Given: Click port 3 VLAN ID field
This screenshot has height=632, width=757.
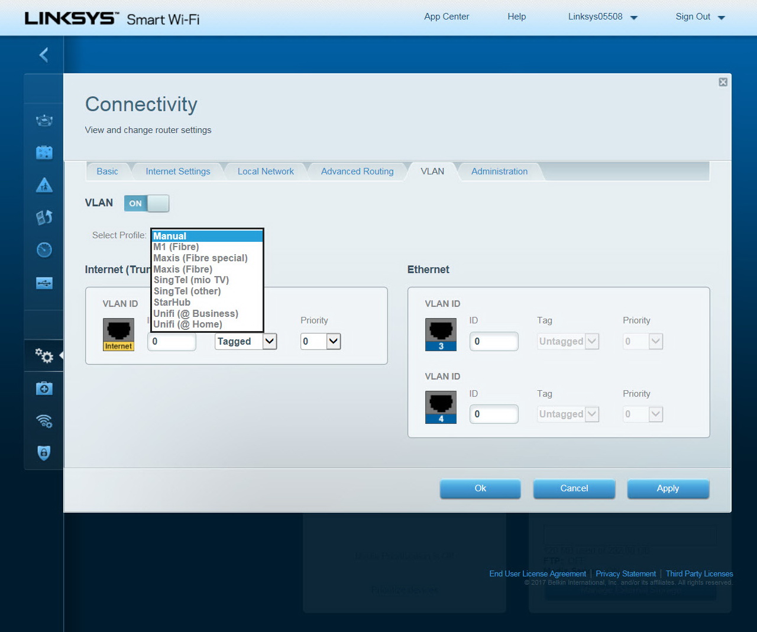Looking at the screenshot, I should [x=494, y=341].
